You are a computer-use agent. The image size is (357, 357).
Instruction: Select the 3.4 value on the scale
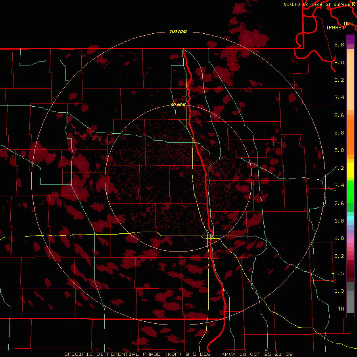coord(339,186)
